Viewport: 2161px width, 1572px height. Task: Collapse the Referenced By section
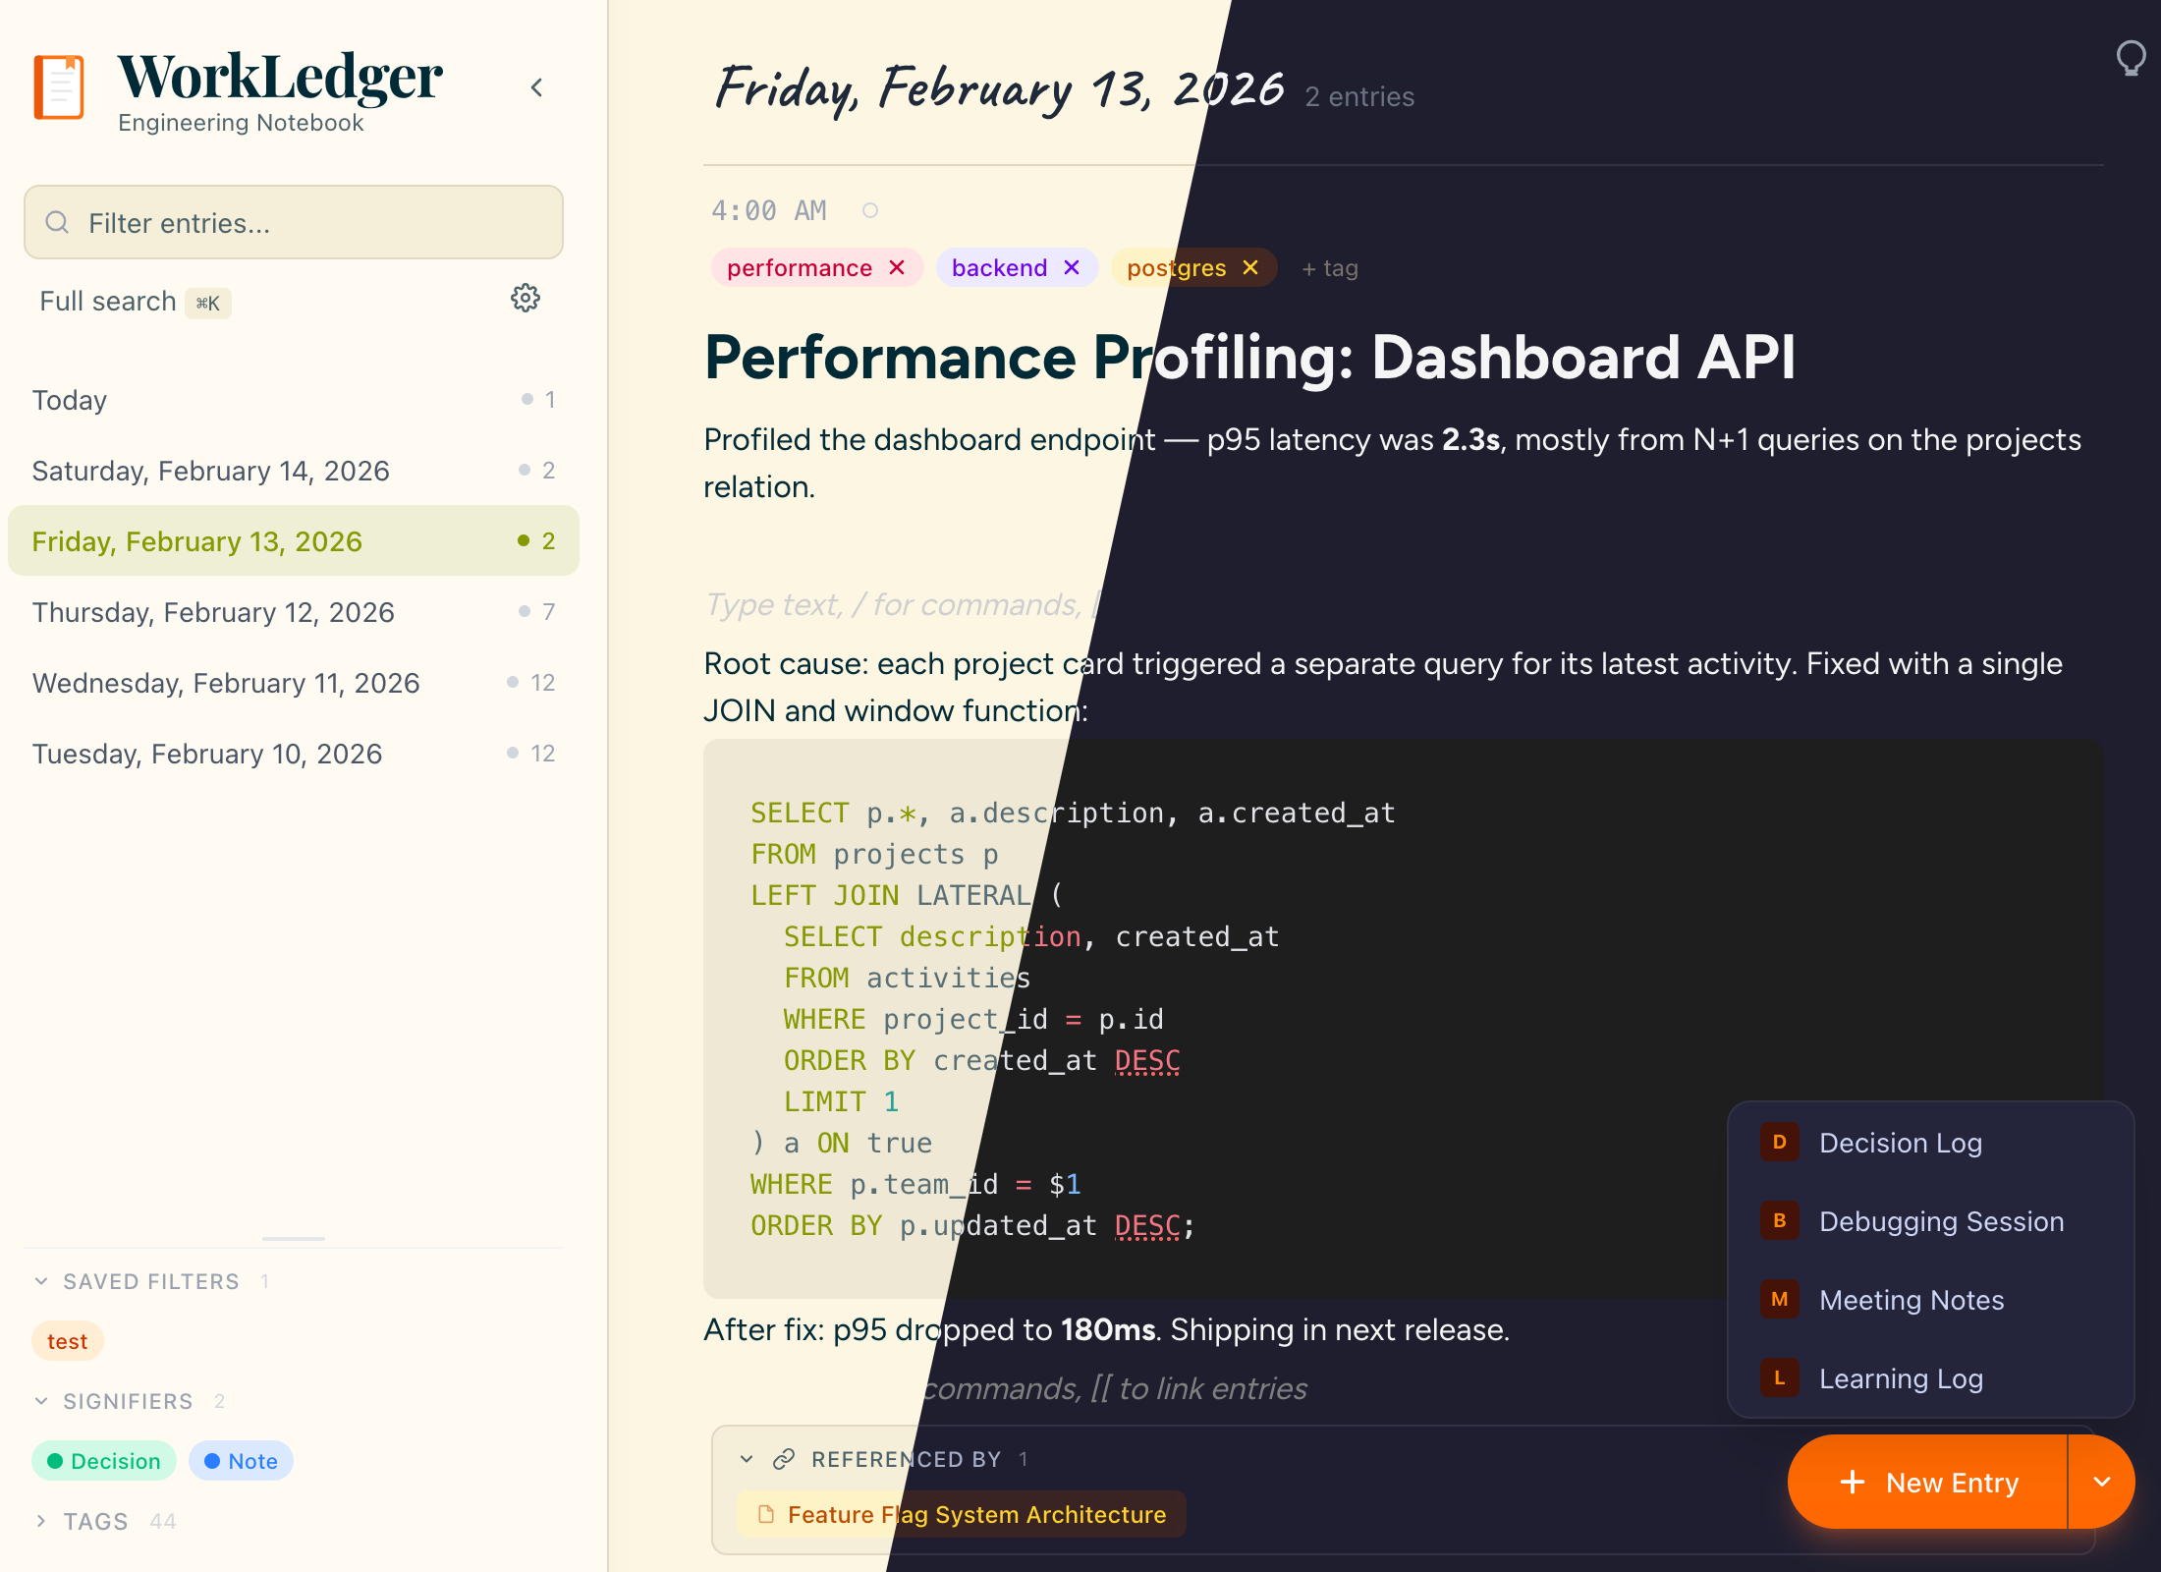point(747,1459)
